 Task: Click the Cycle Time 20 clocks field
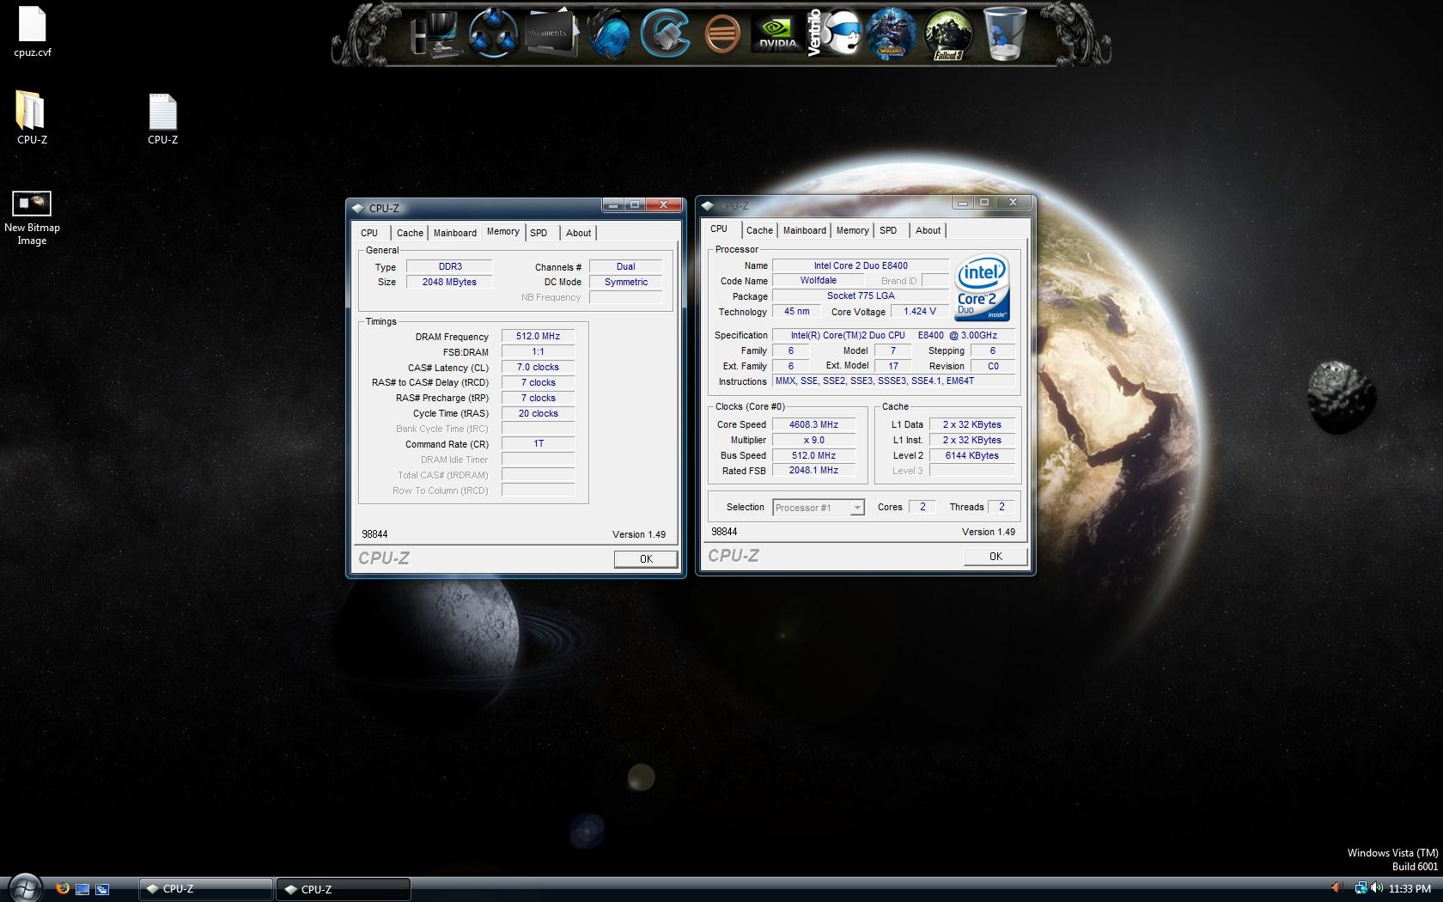coord(538,414)
